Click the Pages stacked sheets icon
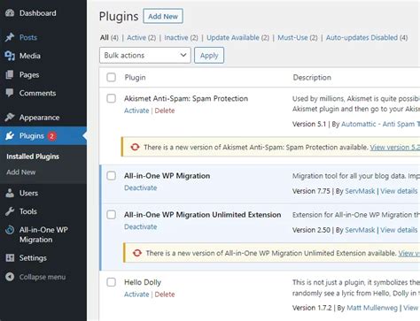The image size is (420, 321). 10,74
